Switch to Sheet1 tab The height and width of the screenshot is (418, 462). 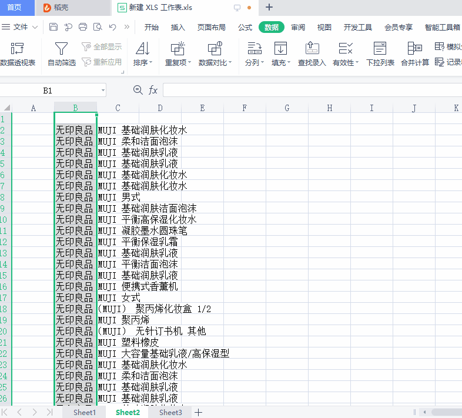tap(85, 412)
